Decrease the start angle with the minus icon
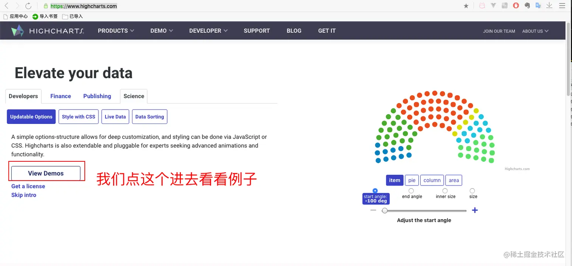 point(373,210)
